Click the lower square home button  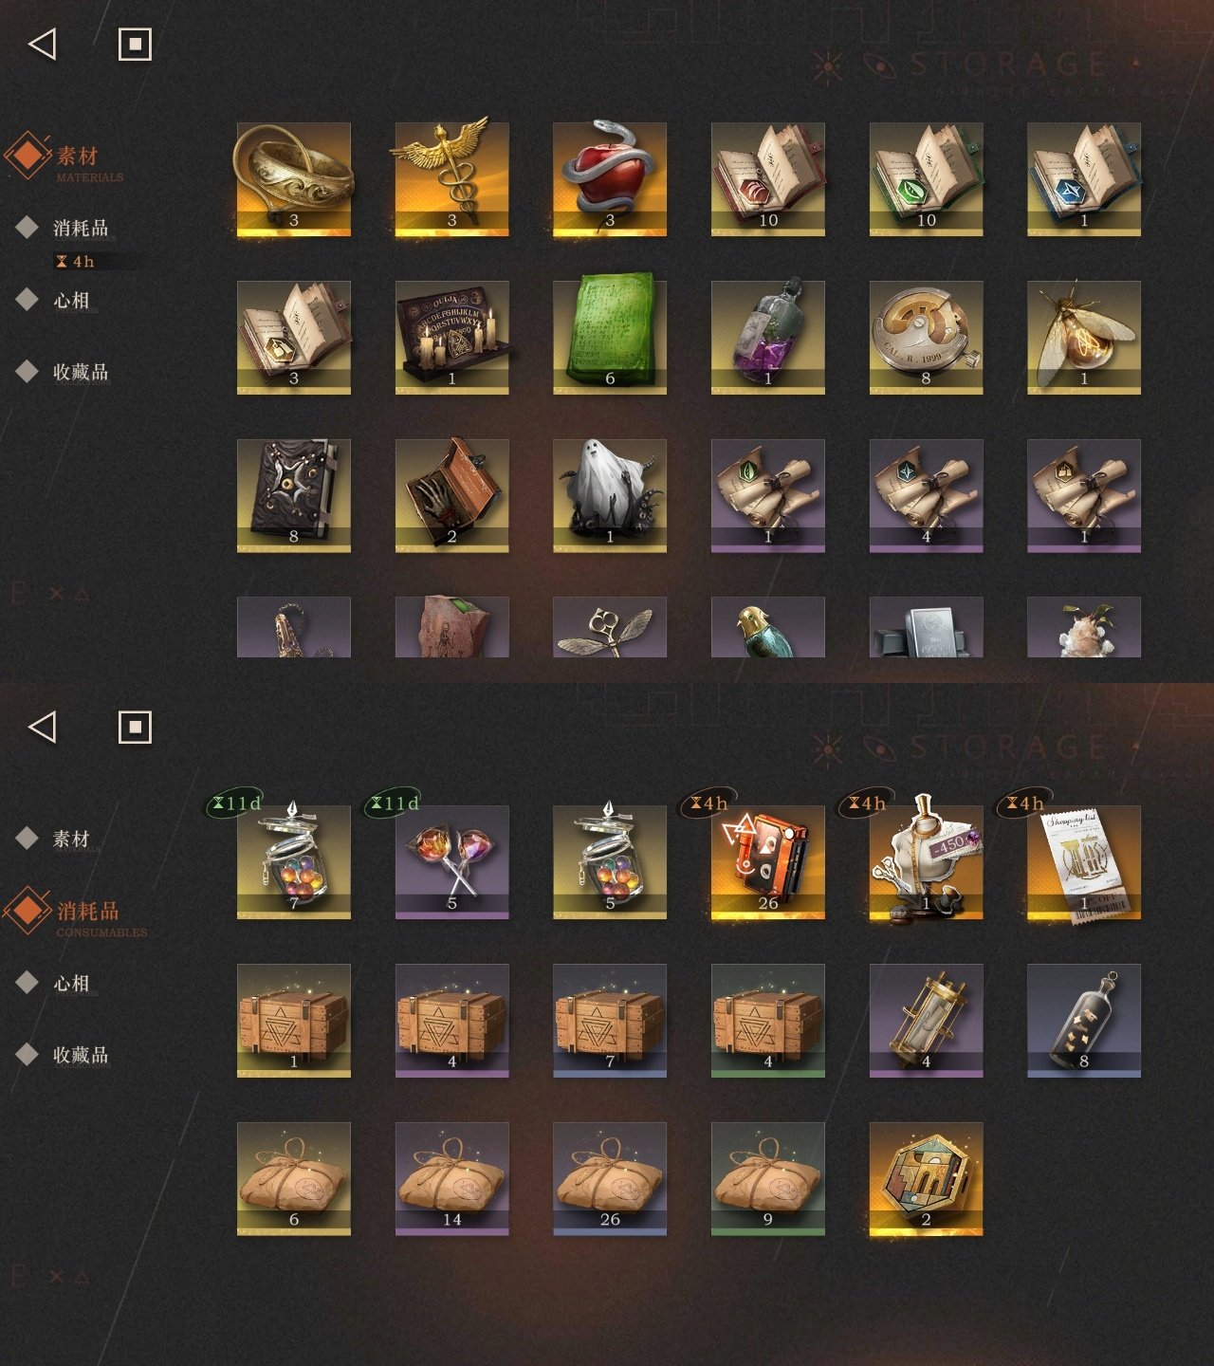pyautogui.click(x=135, y=728)
